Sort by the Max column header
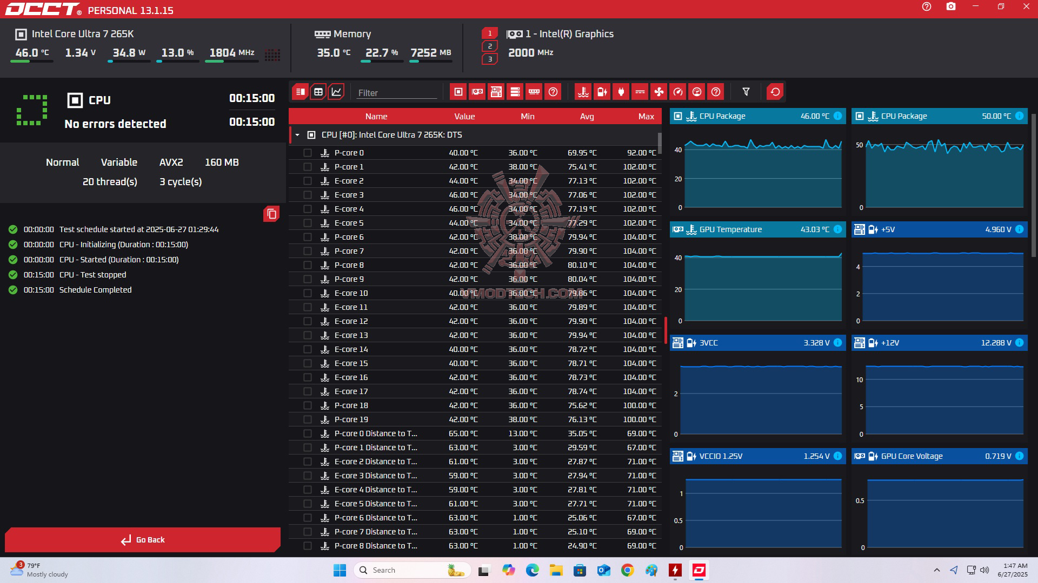This screenshot has width=1038, height=583. [x=646, y=117]
